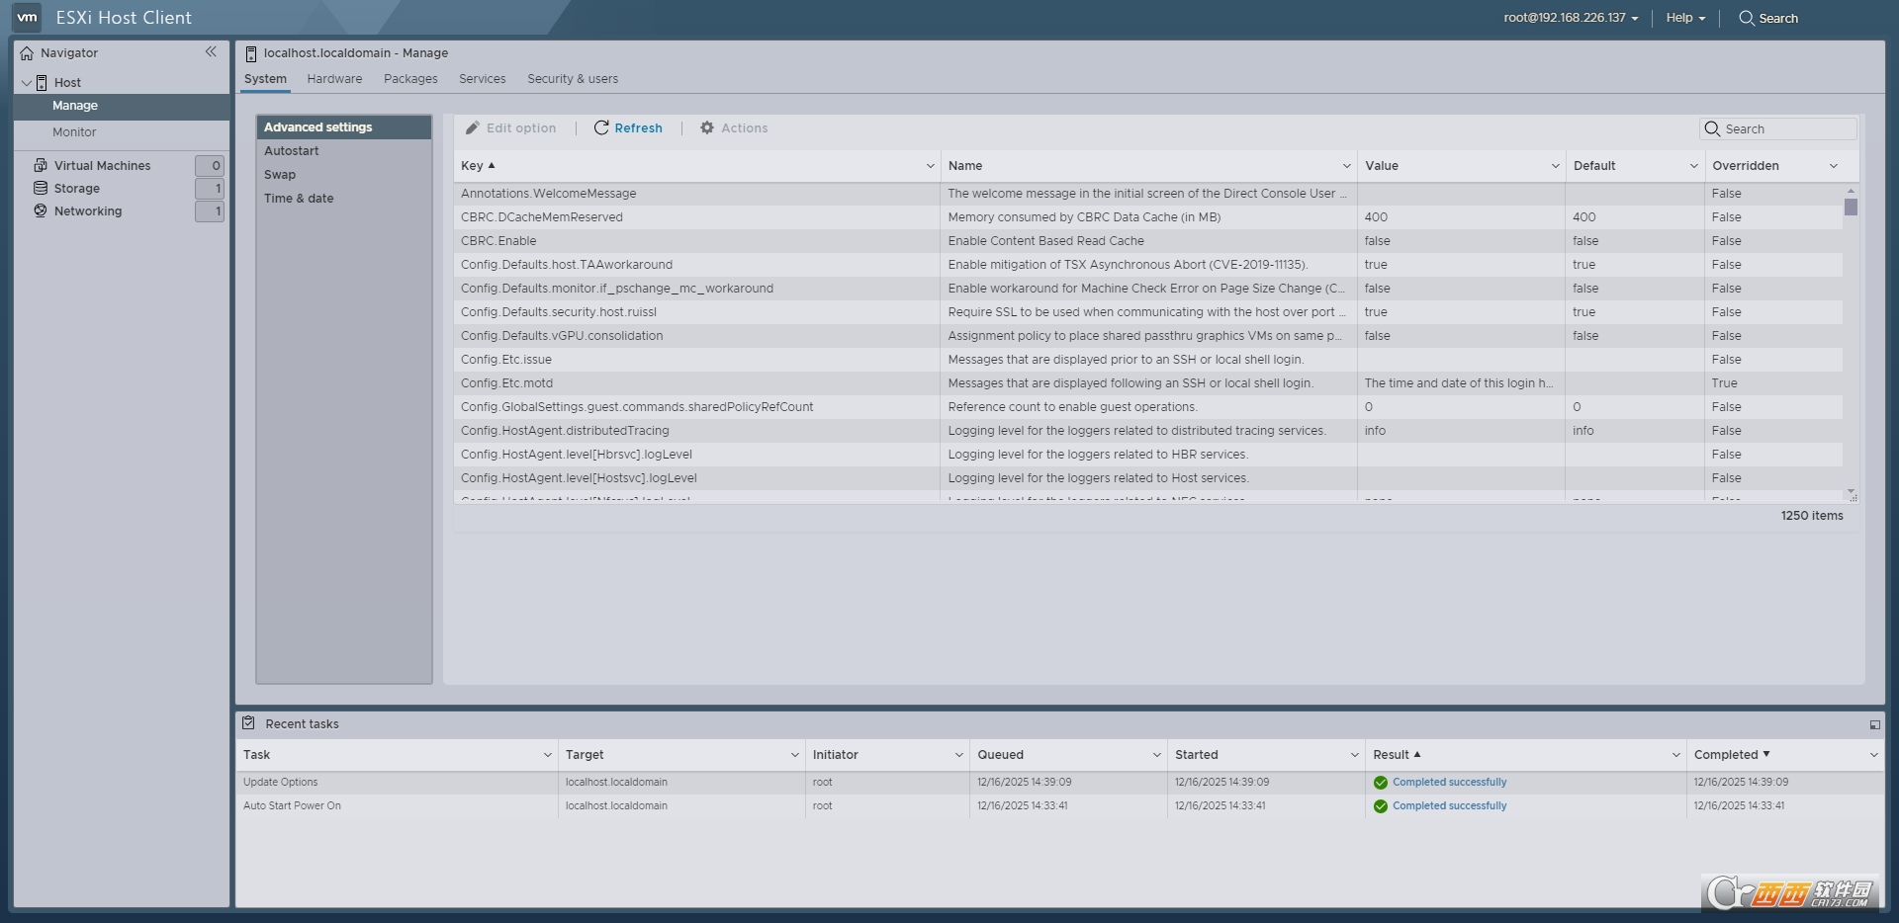Collapse the Host tree node
This screenshot has width=1899, height=923.
tap(26, 82)
